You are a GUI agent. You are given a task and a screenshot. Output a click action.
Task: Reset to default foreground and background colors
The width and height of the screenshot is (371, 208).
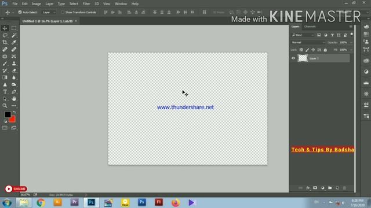(x=5, y=121)
